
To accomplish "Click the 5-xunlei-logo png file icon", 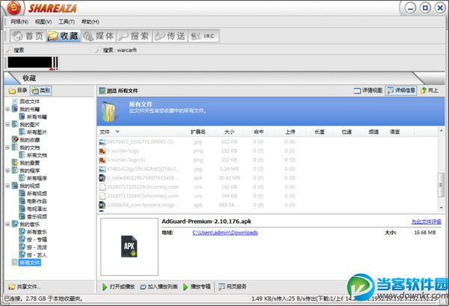I will click(103, 151).
